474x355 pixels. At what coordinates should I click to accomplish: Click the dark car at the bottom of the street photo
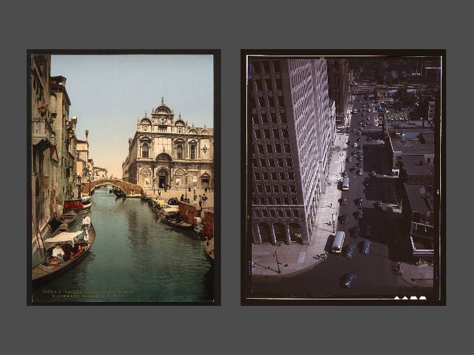[x=349, y=279]
